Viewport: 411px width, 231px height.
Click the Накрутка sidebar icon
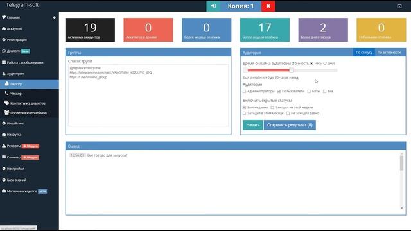[4, 135]
